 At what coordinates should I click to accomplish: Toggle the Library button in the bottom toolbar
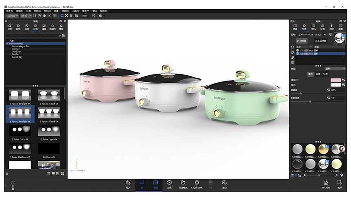[142, 185]
